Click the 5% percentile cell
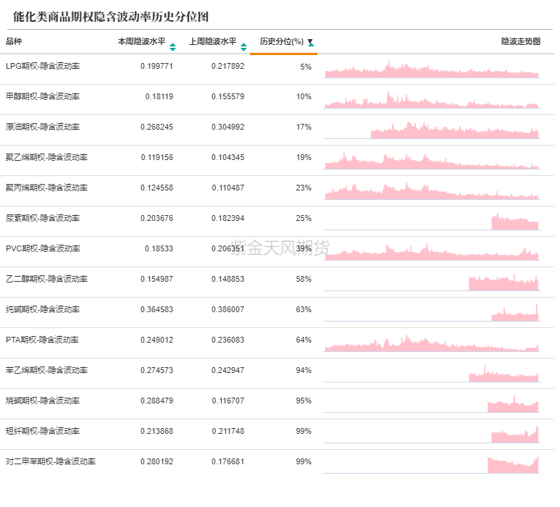 pyautogui.click(x=306, y=67)
